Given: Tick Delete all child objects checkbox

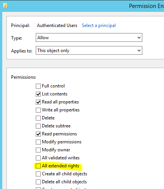Looking at the screenshot, I should (x=38, y=182).
